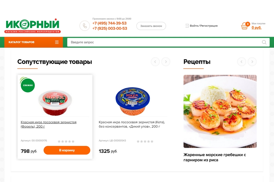Click the +7 (495) 744-39-53 phone number

[109, 23]
